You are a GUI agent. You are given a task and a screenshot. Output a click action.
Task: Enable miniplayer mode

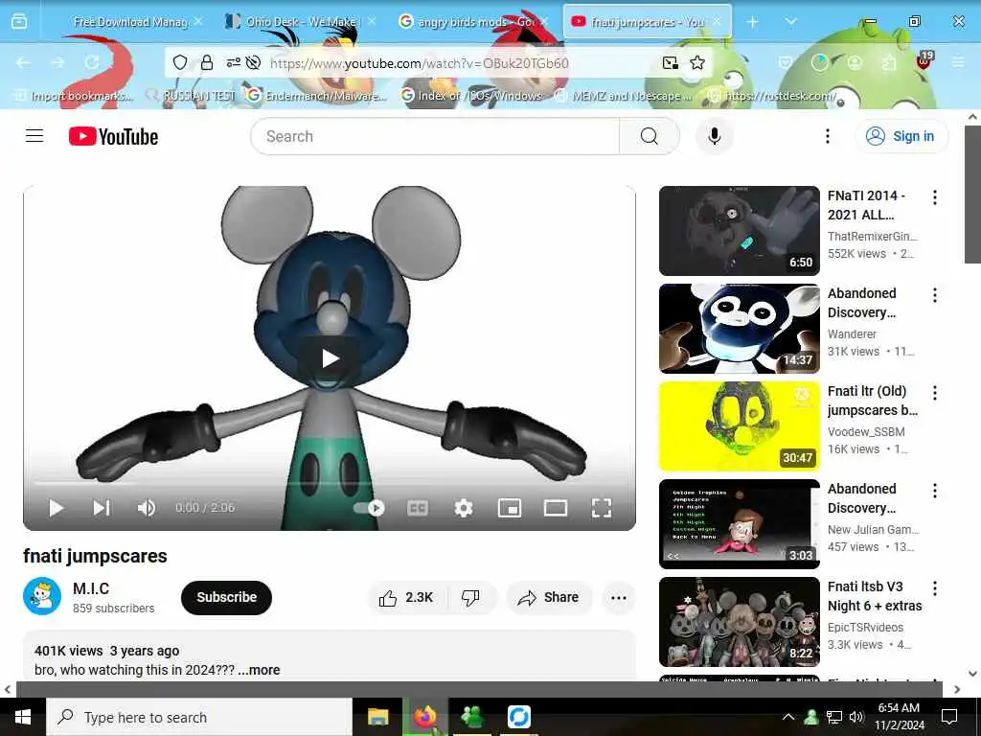[510, 508]
